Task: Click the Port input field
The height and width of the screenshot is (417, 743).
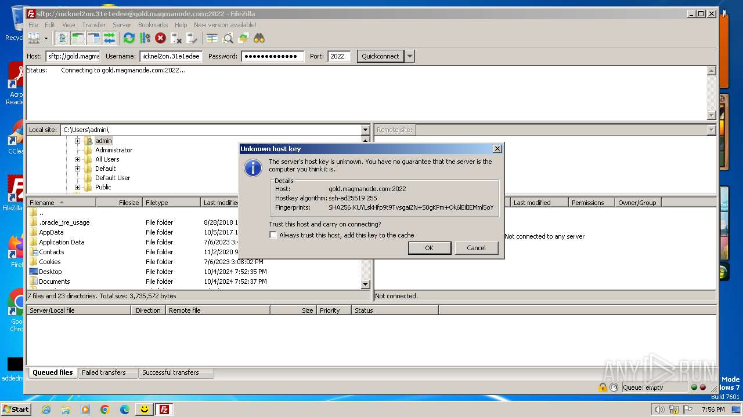Action: [338, 56]
